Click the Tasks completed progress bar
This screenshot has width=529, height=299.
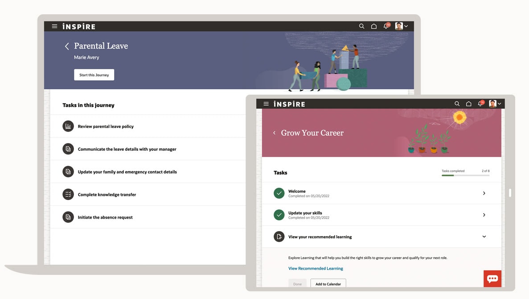(465, 175)
